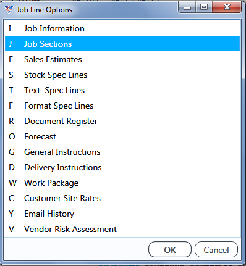Dismiss dialog with Cancel button
Image resolution: width=246 pixels, height=266 pixels.
216,249
